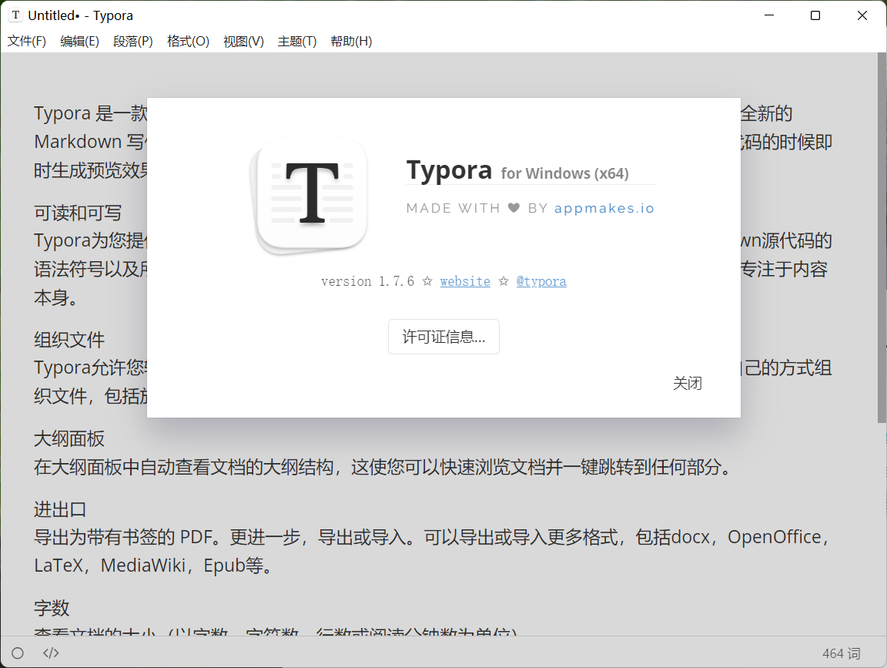The height and width of the screenshot is (668, 887).
Task: Click the 大纲面板 heading text
Action: click(69, 438)
